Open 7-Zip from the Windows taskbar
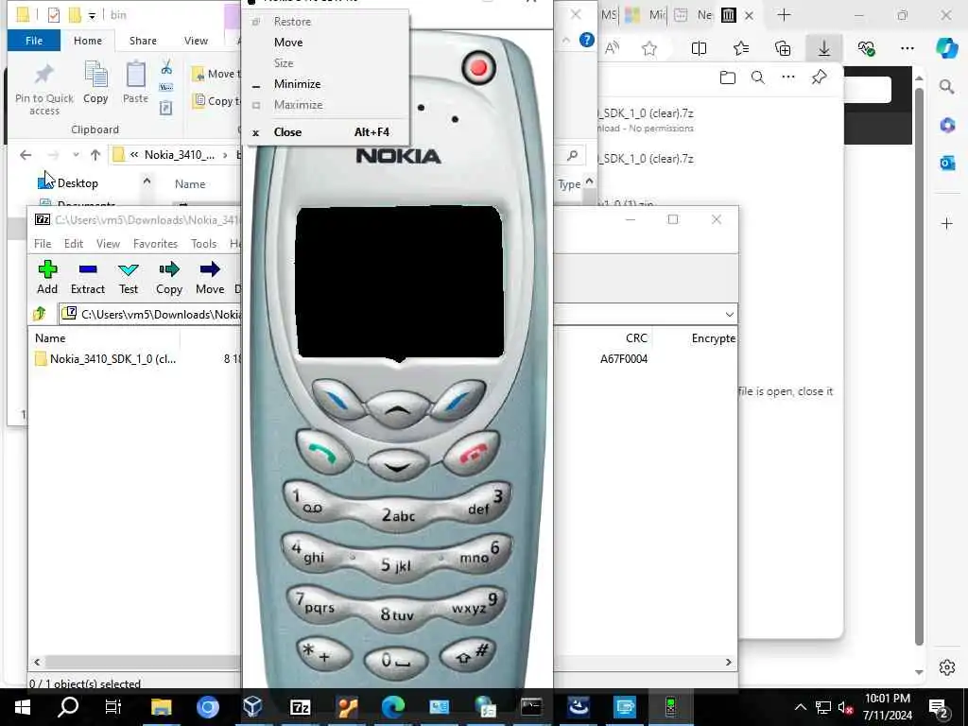The width and height of the screenshot is (968, 726). pos(300,707)
